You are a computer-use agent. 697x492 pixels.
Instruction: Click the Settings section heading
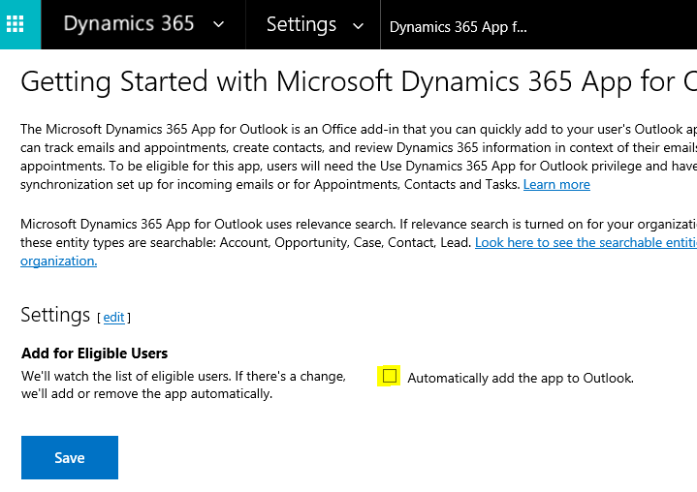(55, 315)
